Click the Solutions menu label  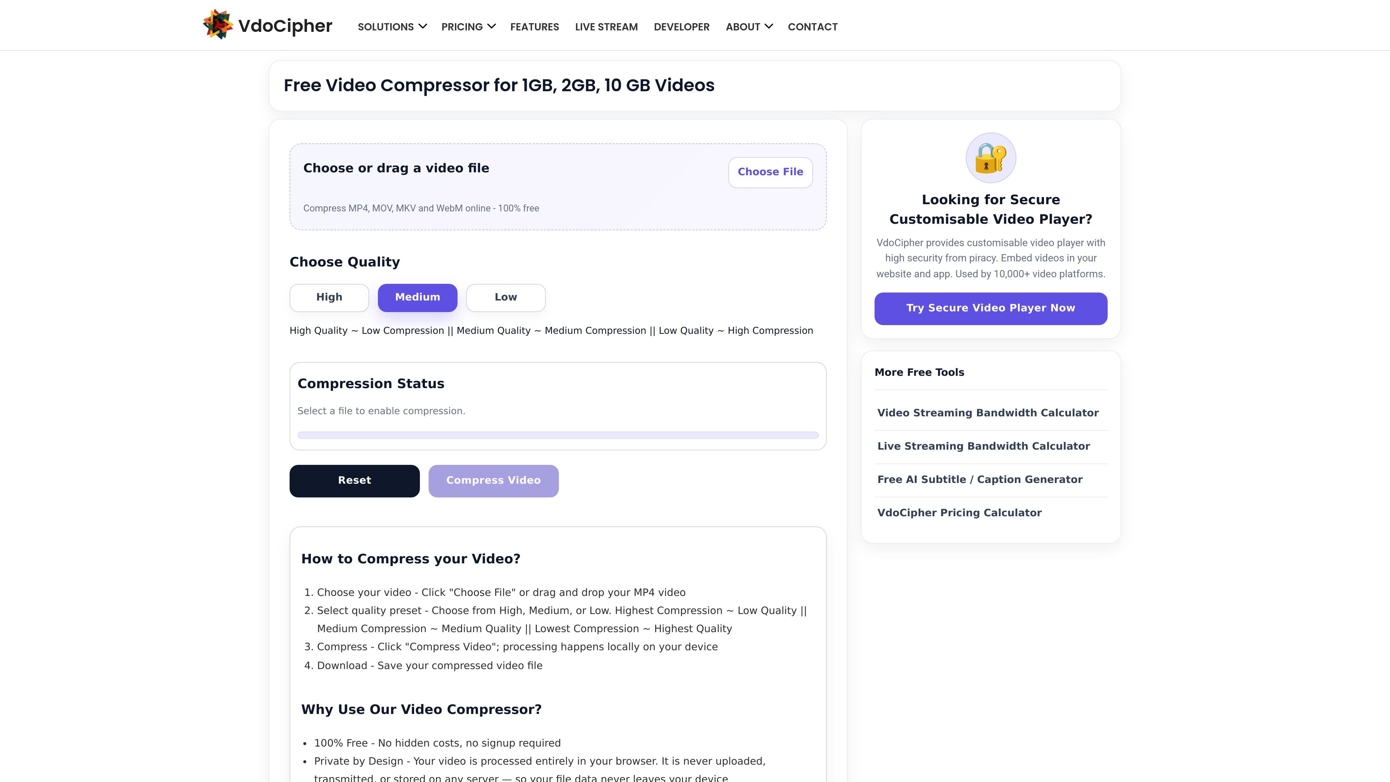click(385, 27)
